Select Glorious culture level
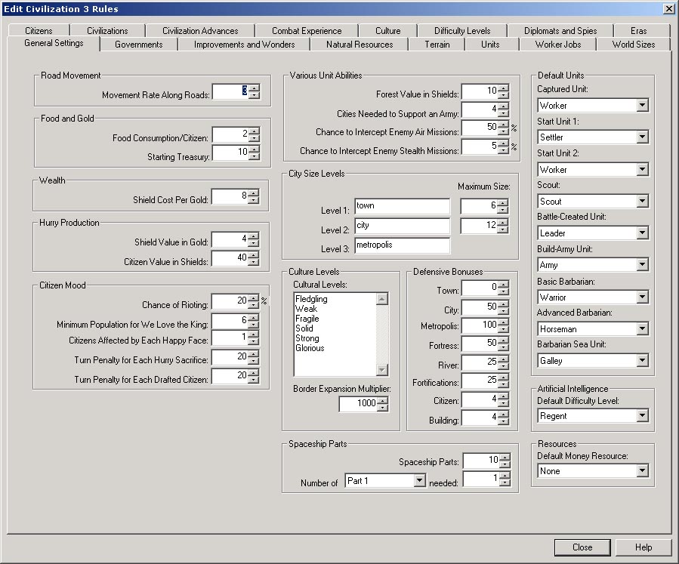Viewport: 679px width, 564px height. (x=310, y=348)
